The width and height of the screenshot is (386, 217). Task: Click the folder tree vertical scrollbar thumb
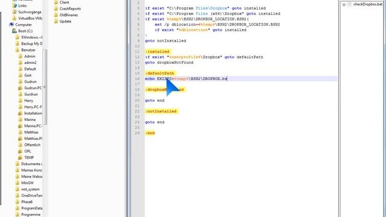tap(45, 87)
